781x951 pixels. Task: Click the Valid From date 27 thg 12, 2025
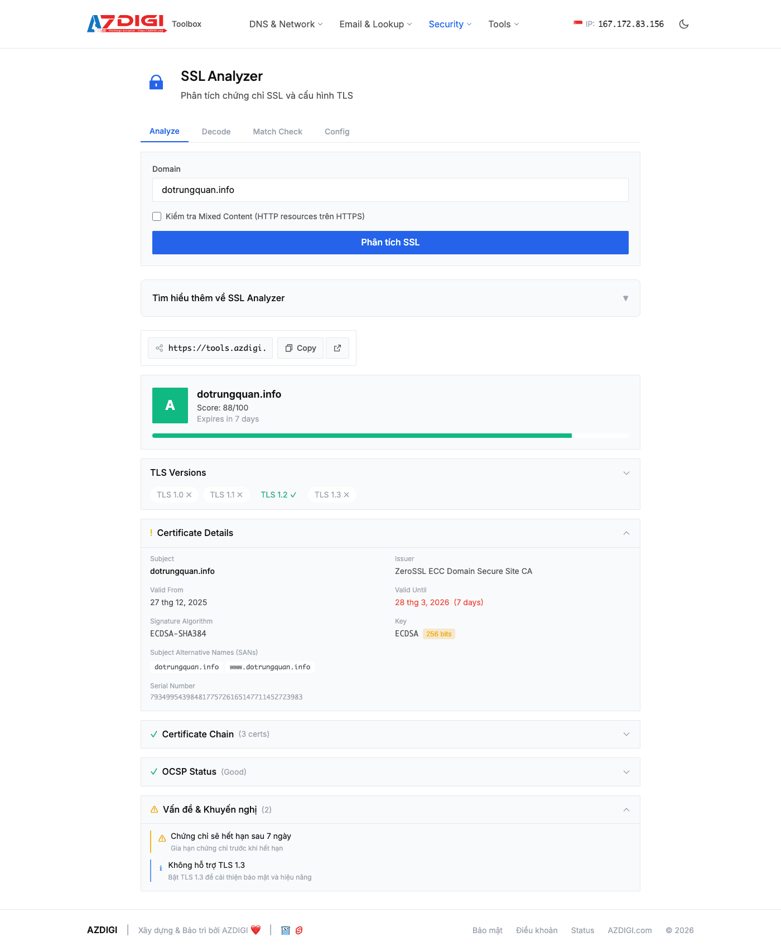pos(179,602)
